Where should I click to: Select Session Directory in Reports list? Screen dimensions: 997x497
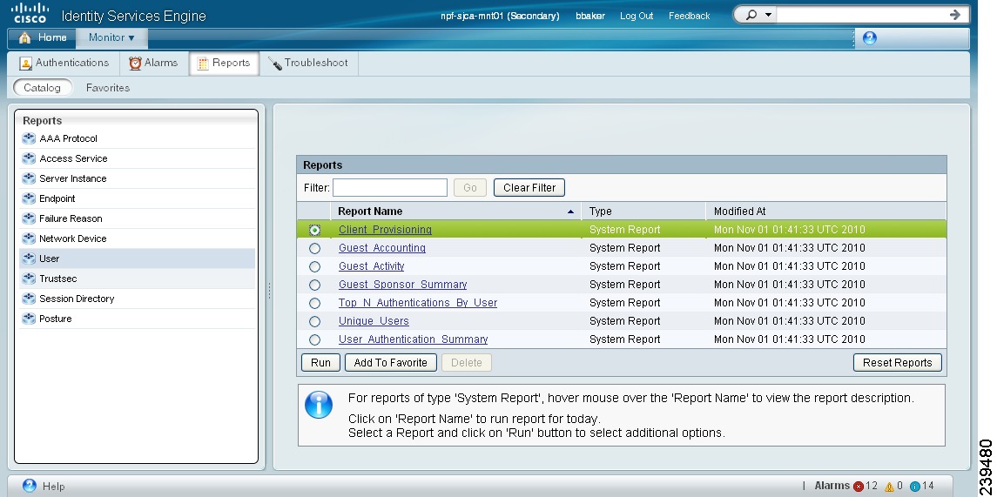click(x=138, y=299)
